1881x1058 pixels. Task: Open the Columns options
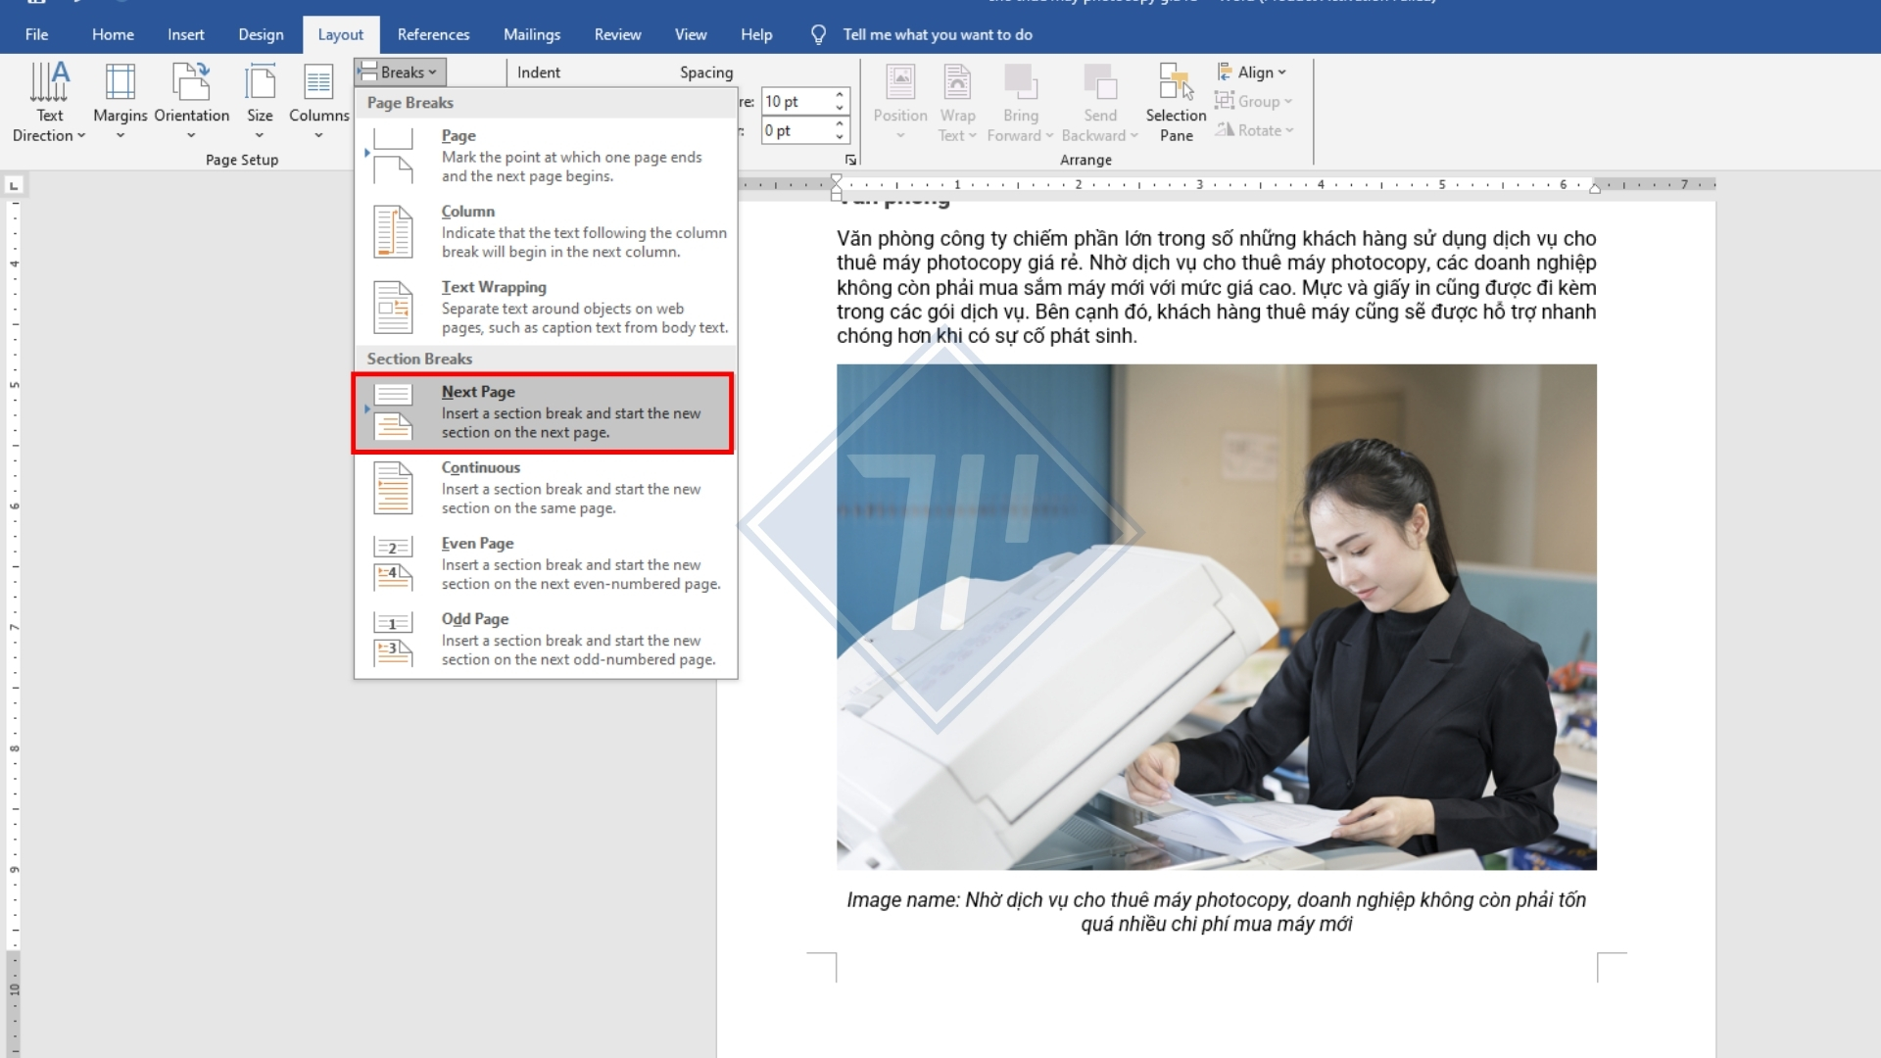(x=318, y=102)
